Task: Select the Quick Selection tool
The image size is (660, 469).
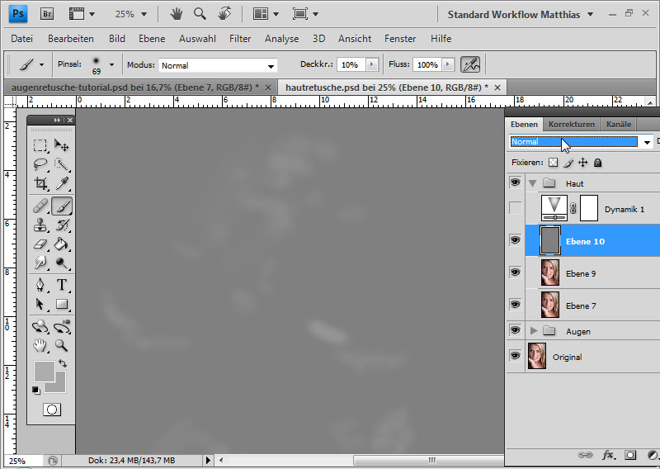Action: click(61, 164)
